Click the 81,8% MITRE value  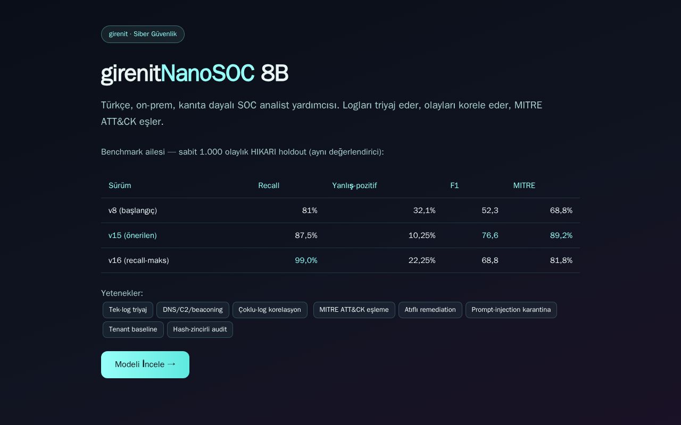coord(561,260)
